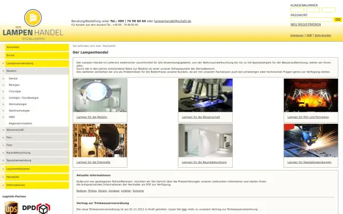Click the Seite drucken link
Screen dimensions: 343x214
coord(322,35)
